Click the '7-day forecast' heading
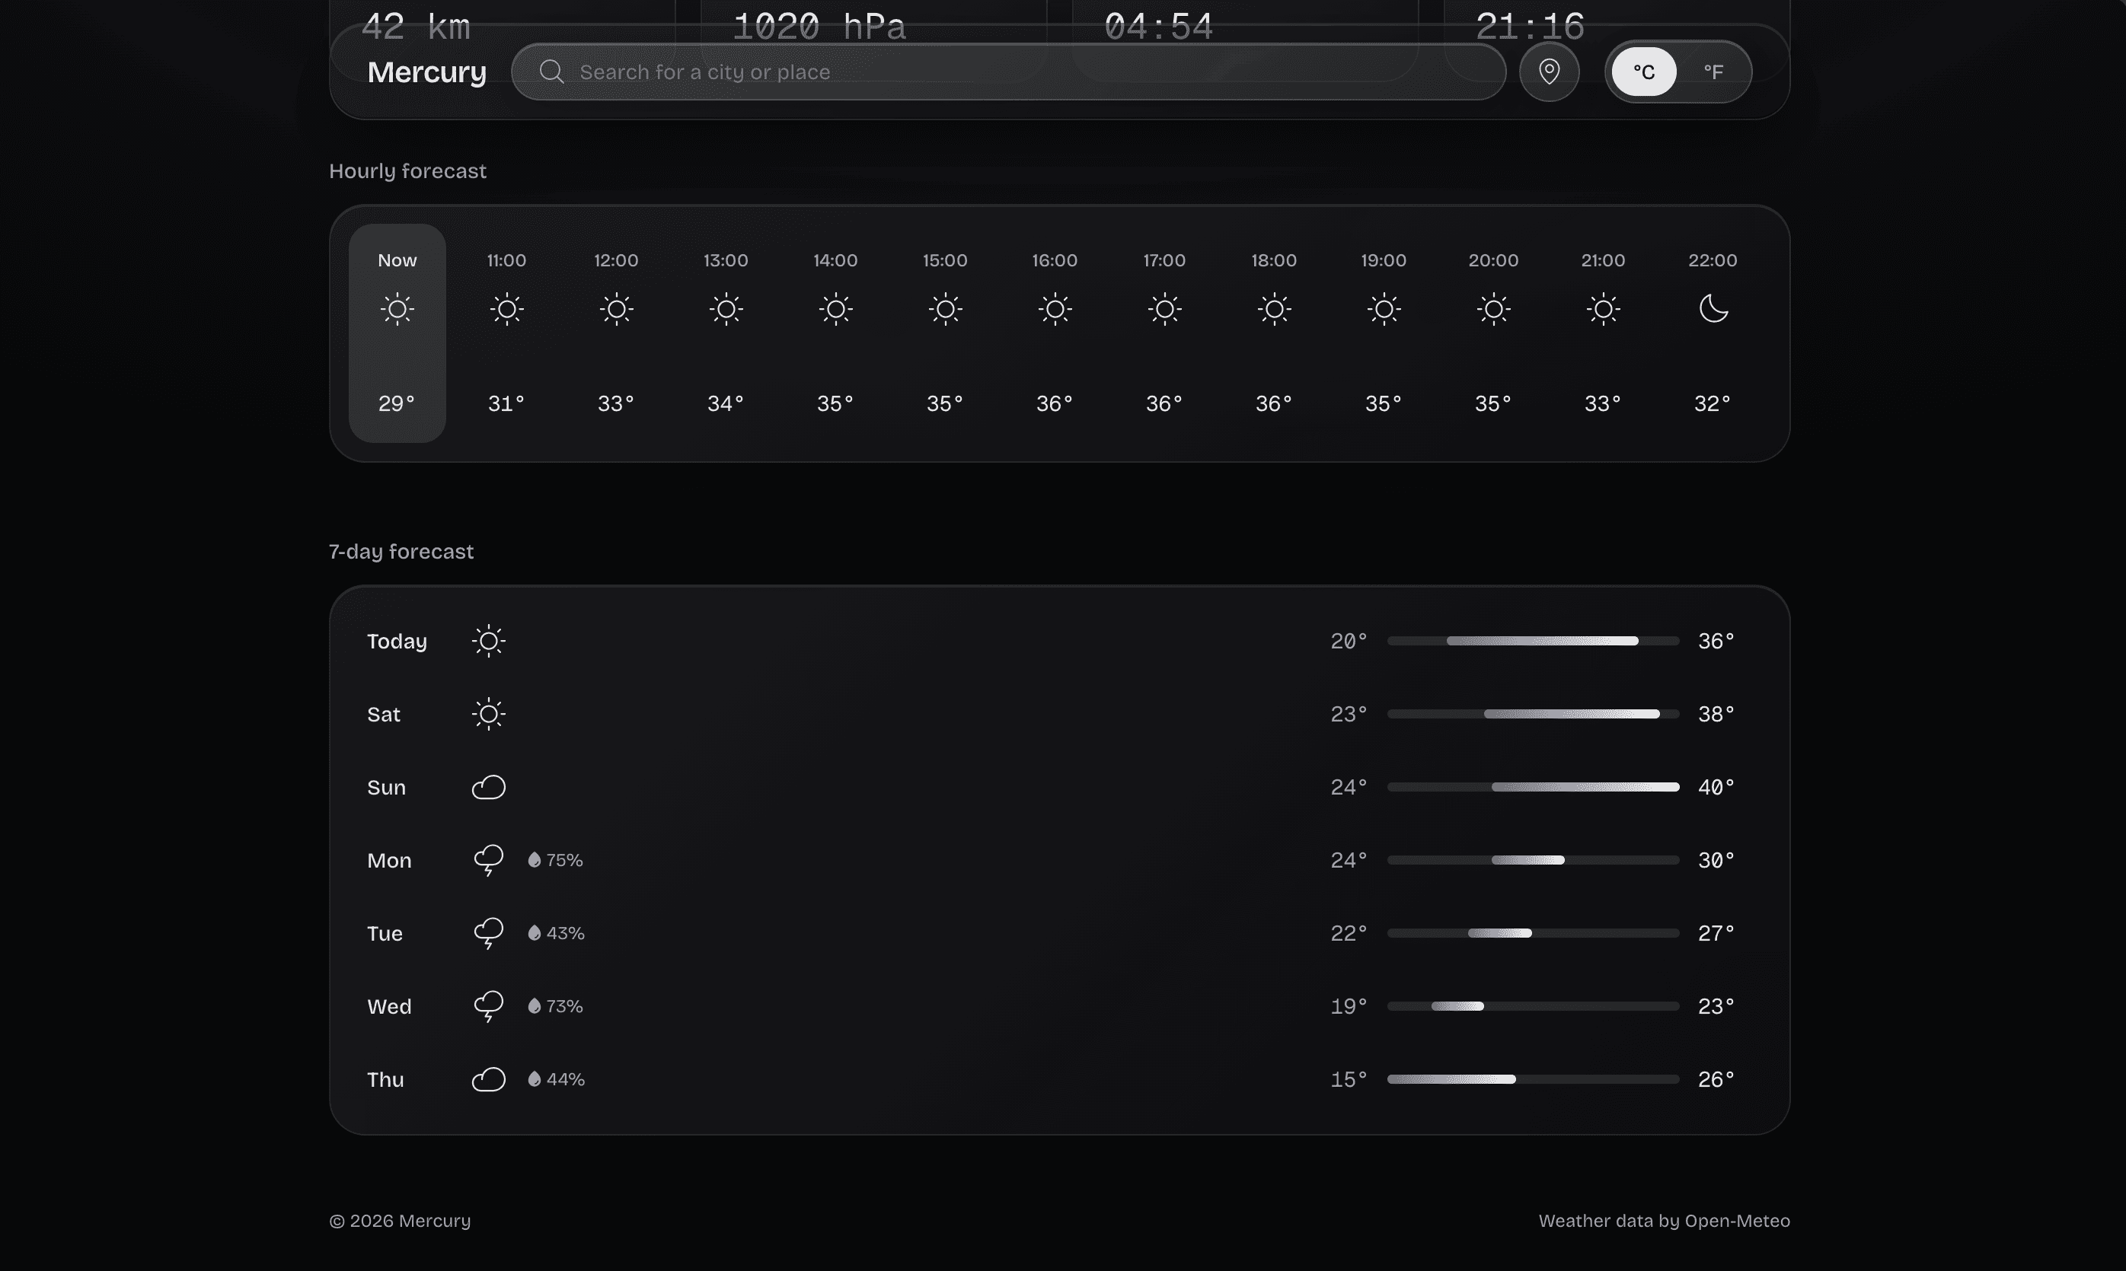Screen dimensions: 2126x1271 (401, 552)
